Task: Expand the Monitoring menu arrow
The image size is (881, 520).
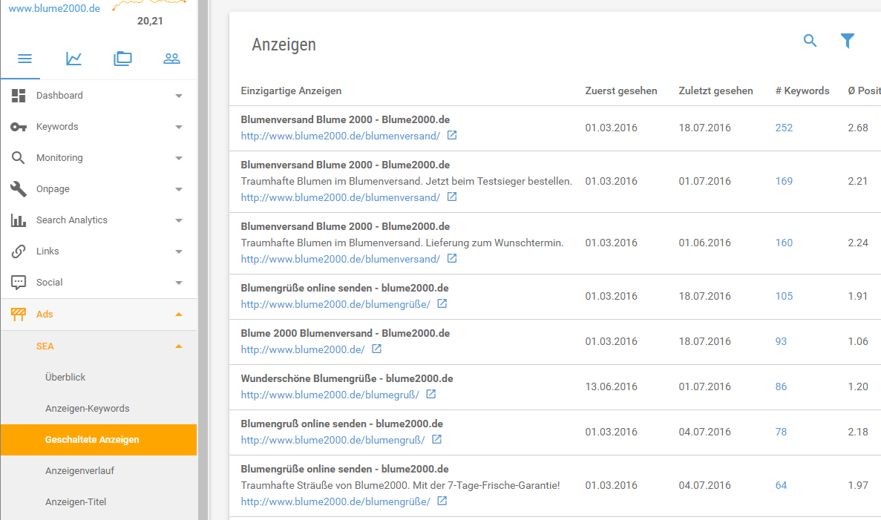Action: click(179, 158)
